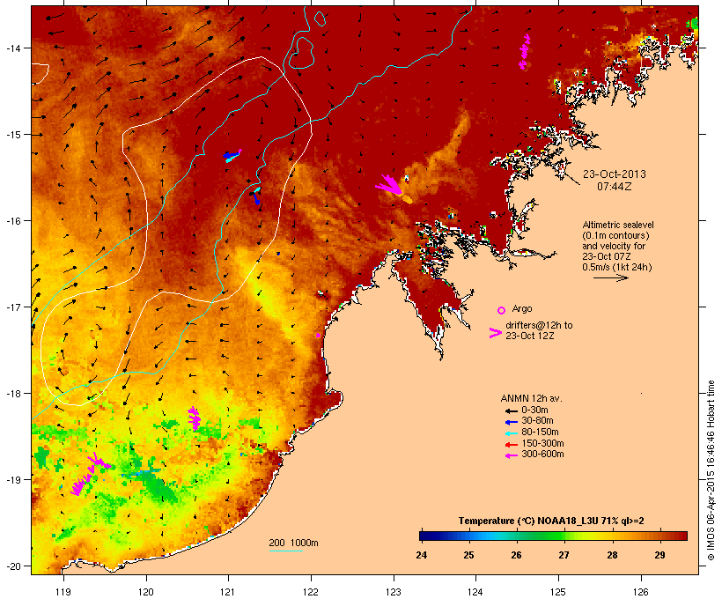The image size is (722, 599).
Task: Click the longitude label 120
Action: (x=146, y=592)
